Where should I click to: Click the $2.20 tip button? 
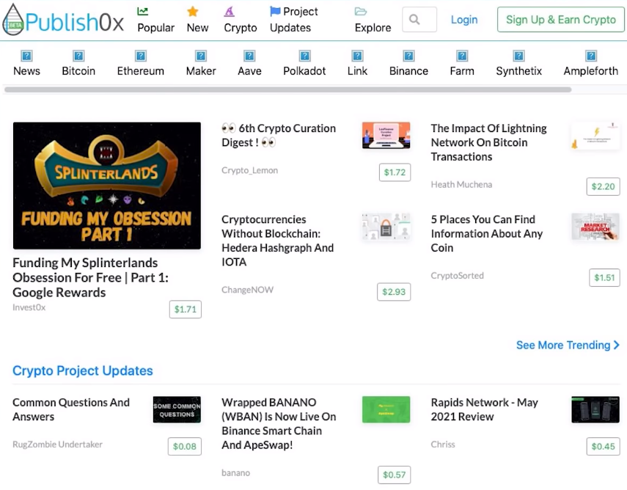pos(603,186)
